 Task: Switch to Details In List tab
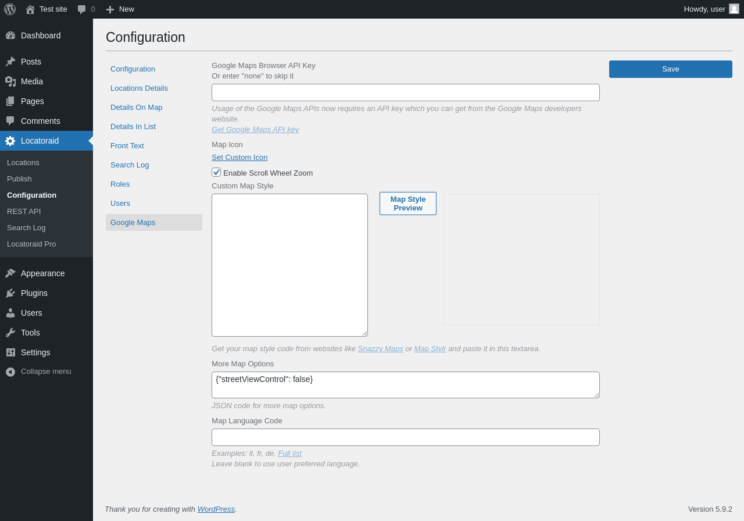point(154,126)
